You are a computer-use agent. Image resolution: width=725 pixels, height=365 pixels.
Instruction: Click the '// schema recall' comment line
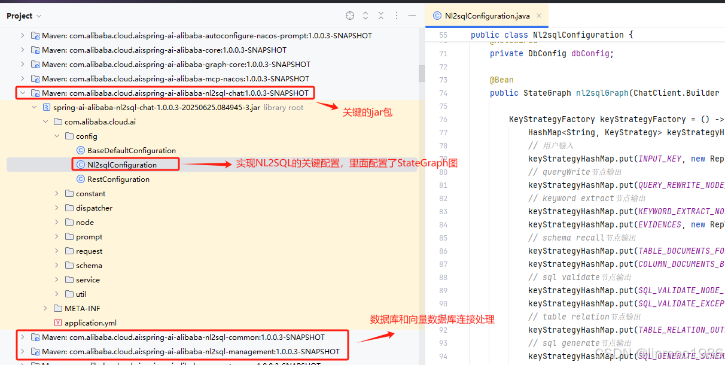(x=583, y=238)
